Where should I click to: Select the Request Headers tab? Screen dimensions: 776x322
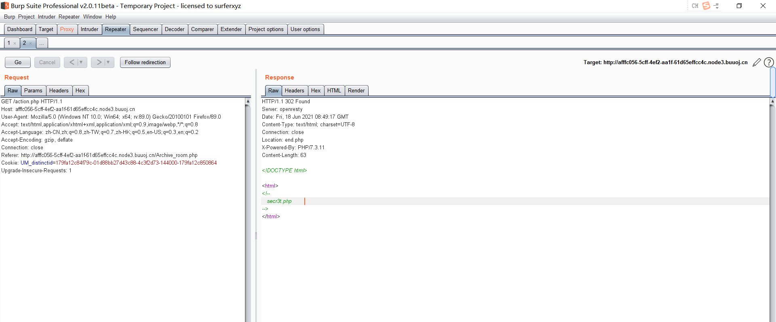(59, 90)
